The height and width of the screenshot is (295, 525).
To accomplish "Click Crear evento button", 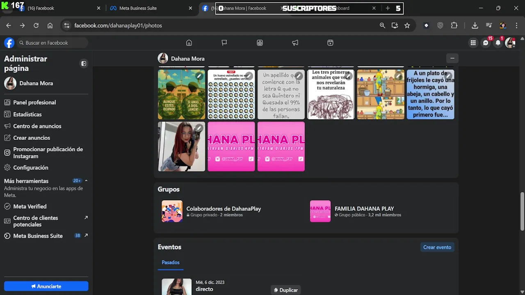I will (x=437, y=247).
